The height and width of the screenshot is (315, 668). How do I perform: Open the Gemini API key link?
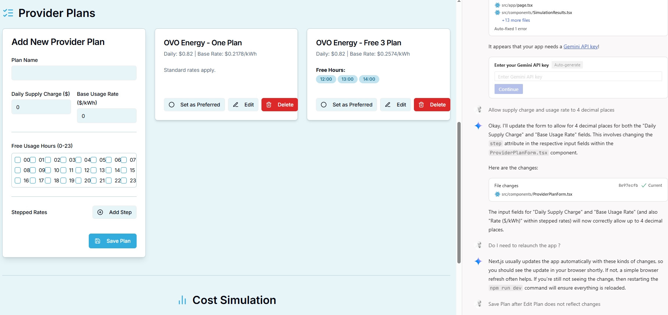[581, 46]
